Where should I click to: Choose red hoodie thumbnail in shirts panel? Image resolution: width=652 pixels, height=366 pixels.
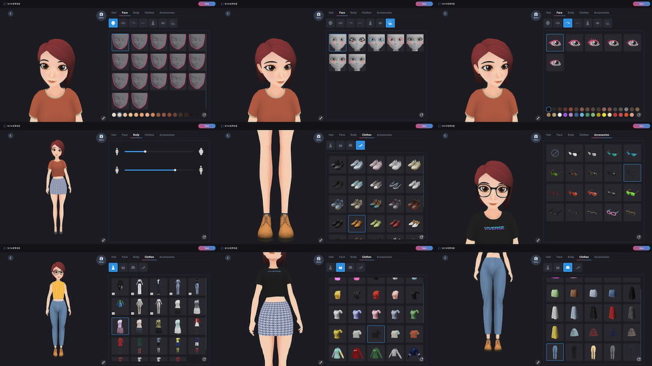pyautogui.click(x=357, y=353)
